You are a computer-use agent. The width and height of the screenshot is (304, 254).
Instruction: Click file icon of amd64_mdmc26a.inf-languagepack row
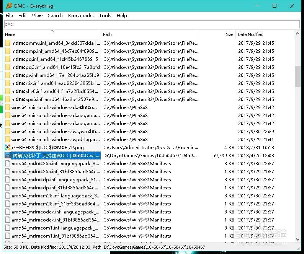(8, 163)
